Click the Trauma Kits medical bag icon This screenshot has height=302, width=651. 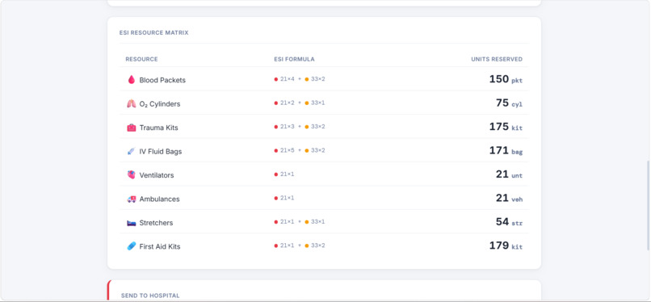tap(131, 128)
